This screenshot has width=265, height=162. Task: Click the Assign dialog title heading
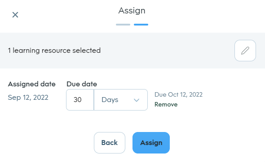coord(132,11)
